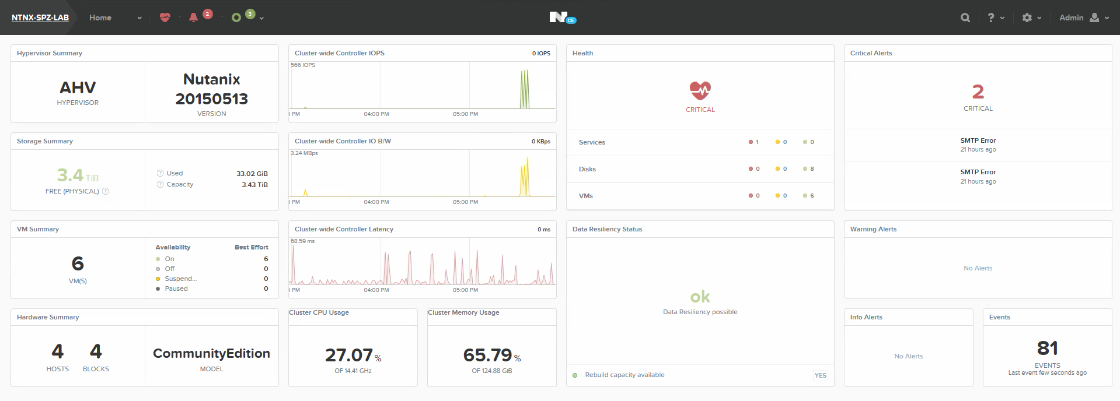Click the Cluster-wide Controller Latency chart
1120x401 pixels.
(x=423, y=265)
